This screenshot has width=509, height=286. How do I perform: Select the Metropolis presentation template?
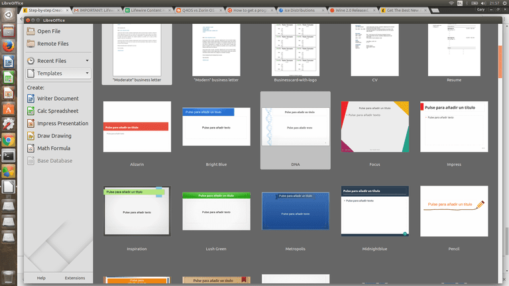296,215
